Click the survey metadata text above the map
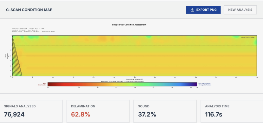This screenshot has height=125, width=263. (x=33, y=30)
